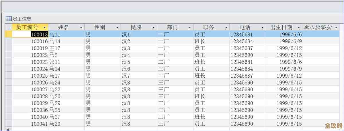Switch to the 员工信息 tab
The width and height of the screenshot is (344, 131).
(x=19, y=19)
